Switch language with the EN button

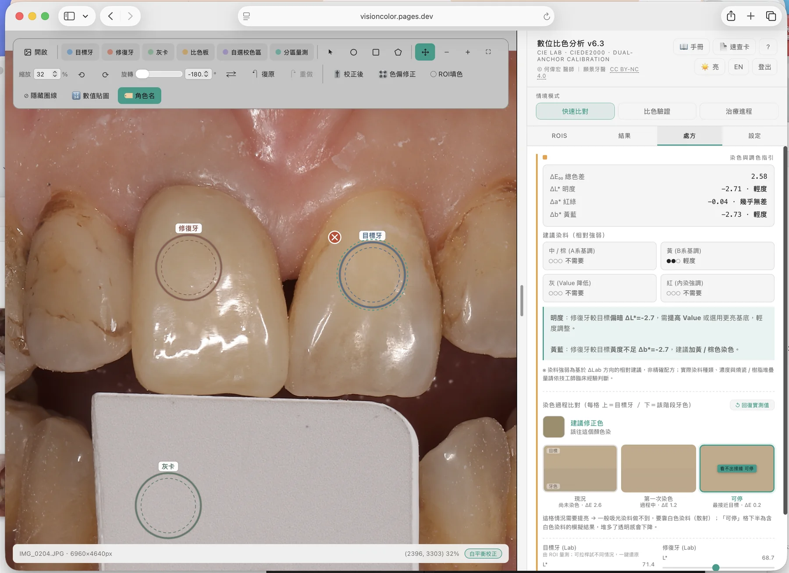point(739,67)
